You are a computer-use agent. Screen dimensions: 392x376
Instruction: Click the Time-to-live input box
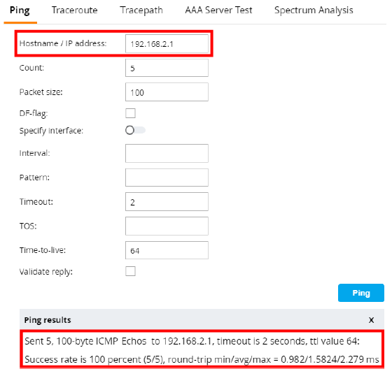(167, 250)
